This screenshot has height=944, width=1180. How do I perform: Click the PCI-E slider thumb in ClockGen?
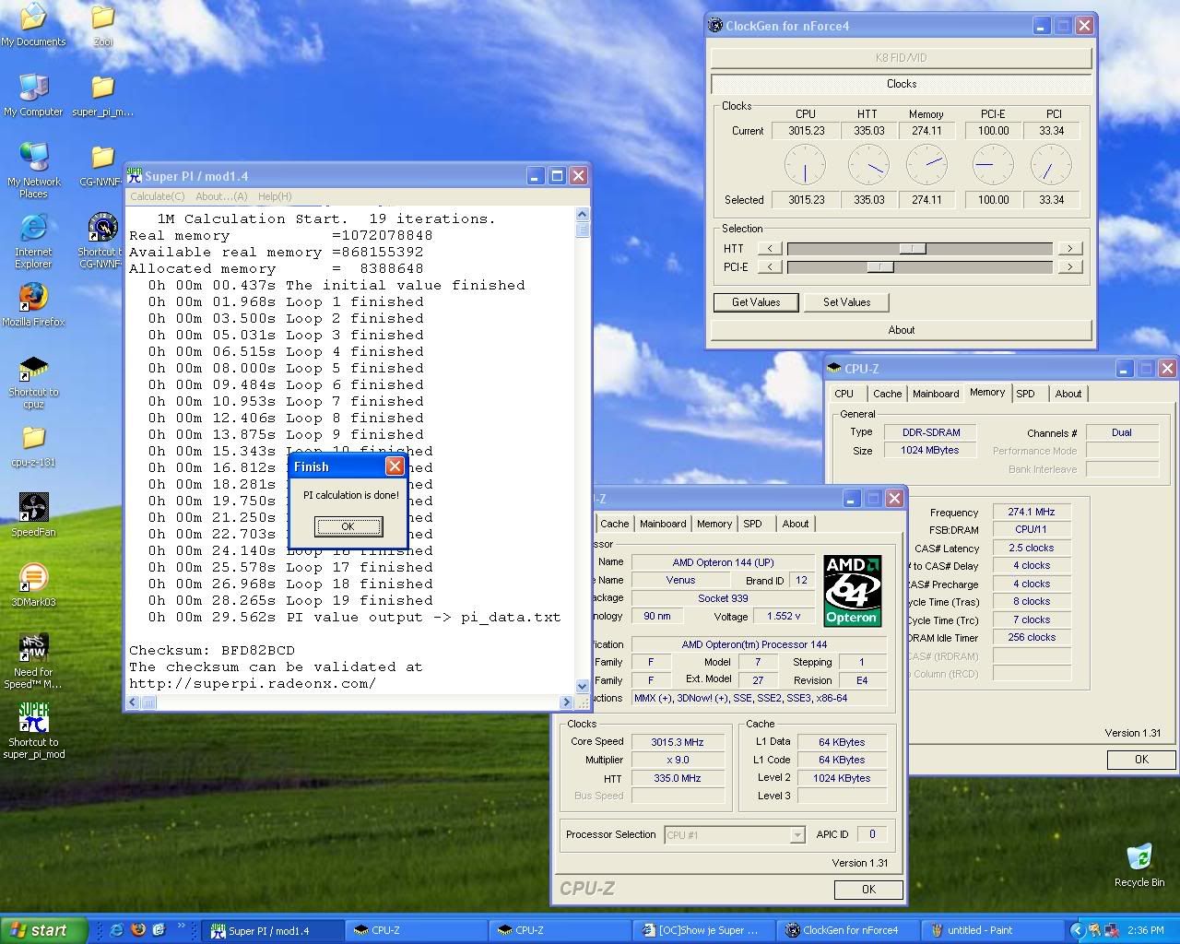(x=880, y=267)
